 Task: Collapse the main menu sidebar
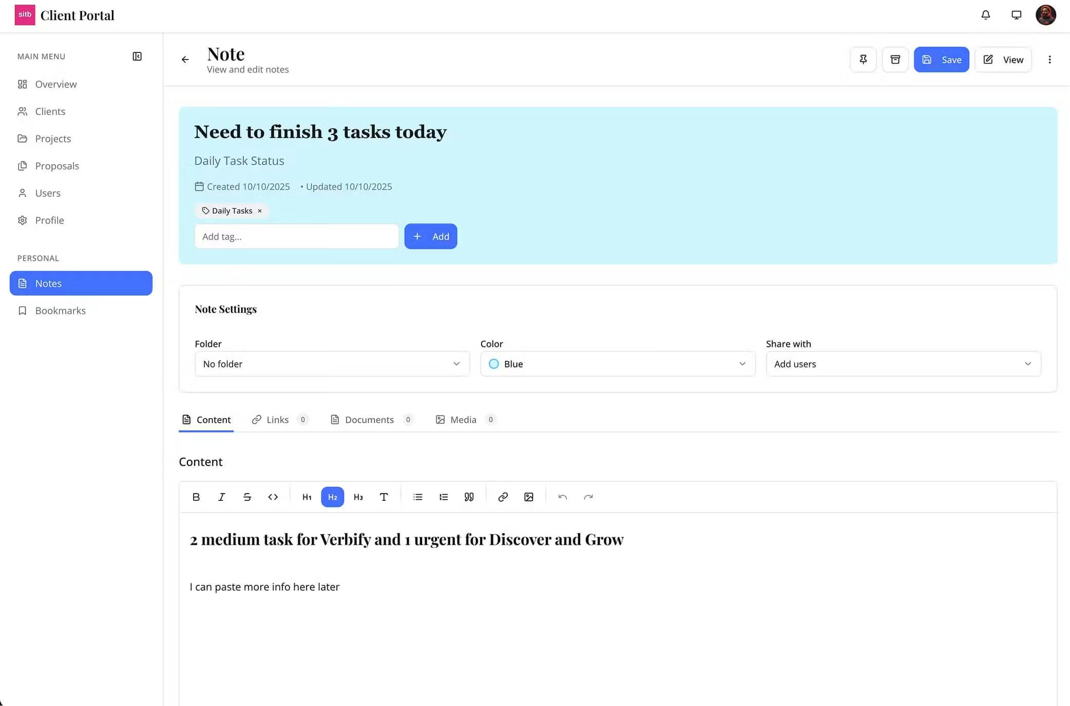[x=137, y=56]
